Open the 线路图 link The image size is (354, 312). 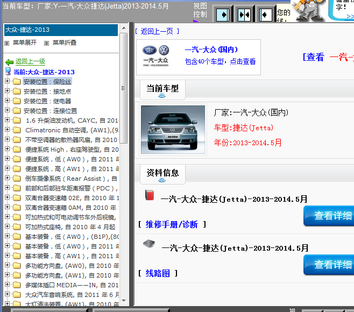(158, 273)
